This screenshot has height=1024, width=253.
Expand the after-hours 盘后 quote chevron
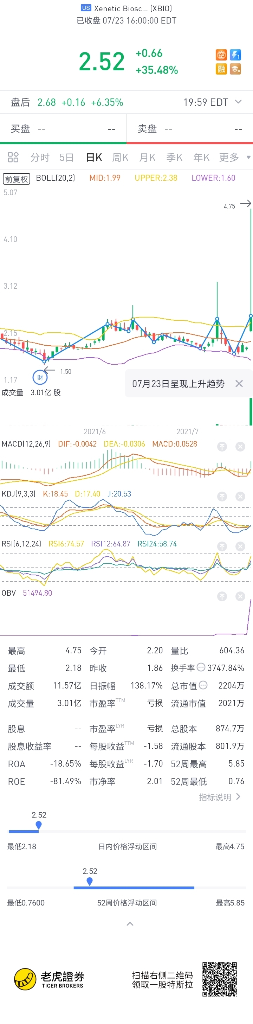238,102
